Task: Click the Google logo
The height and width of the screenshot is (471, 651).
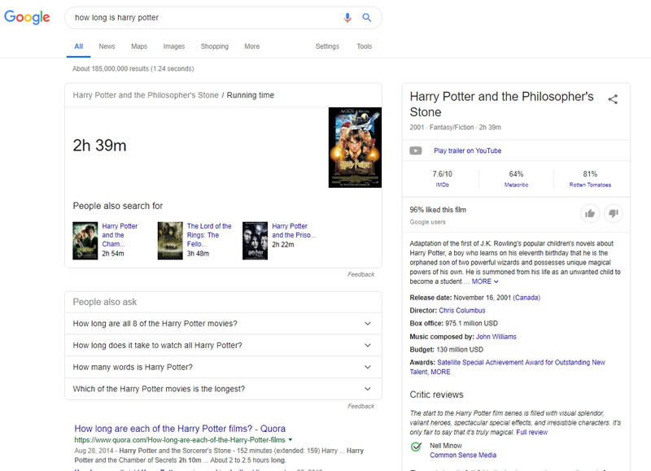Action: pos(27,17)
